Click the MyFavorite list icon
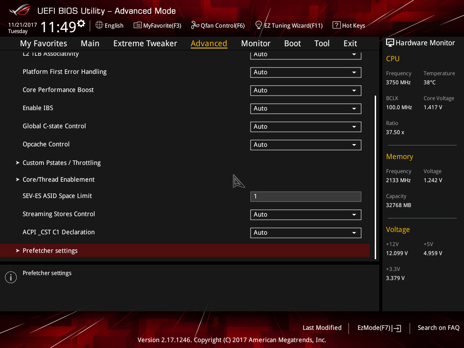 [138, 25]
